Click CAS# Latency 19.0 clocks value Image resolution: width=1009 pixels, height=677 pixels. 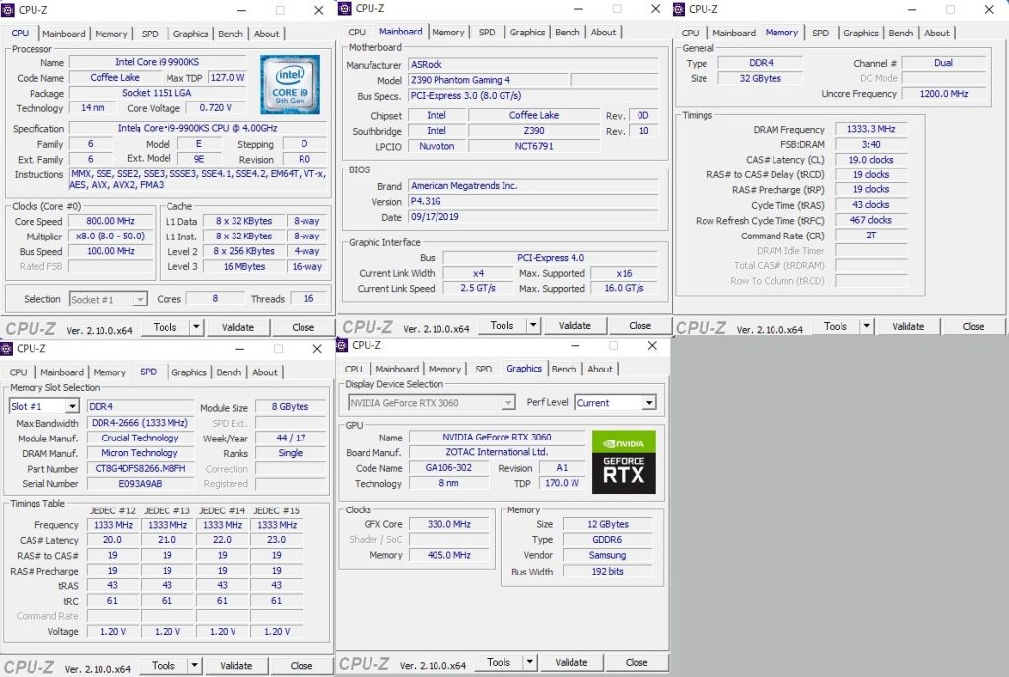click(x=871, y=160)
